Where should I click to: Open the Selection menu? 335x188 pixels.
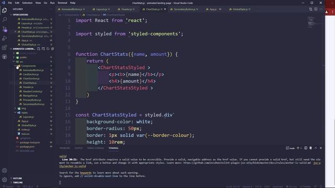click(27, 3)
